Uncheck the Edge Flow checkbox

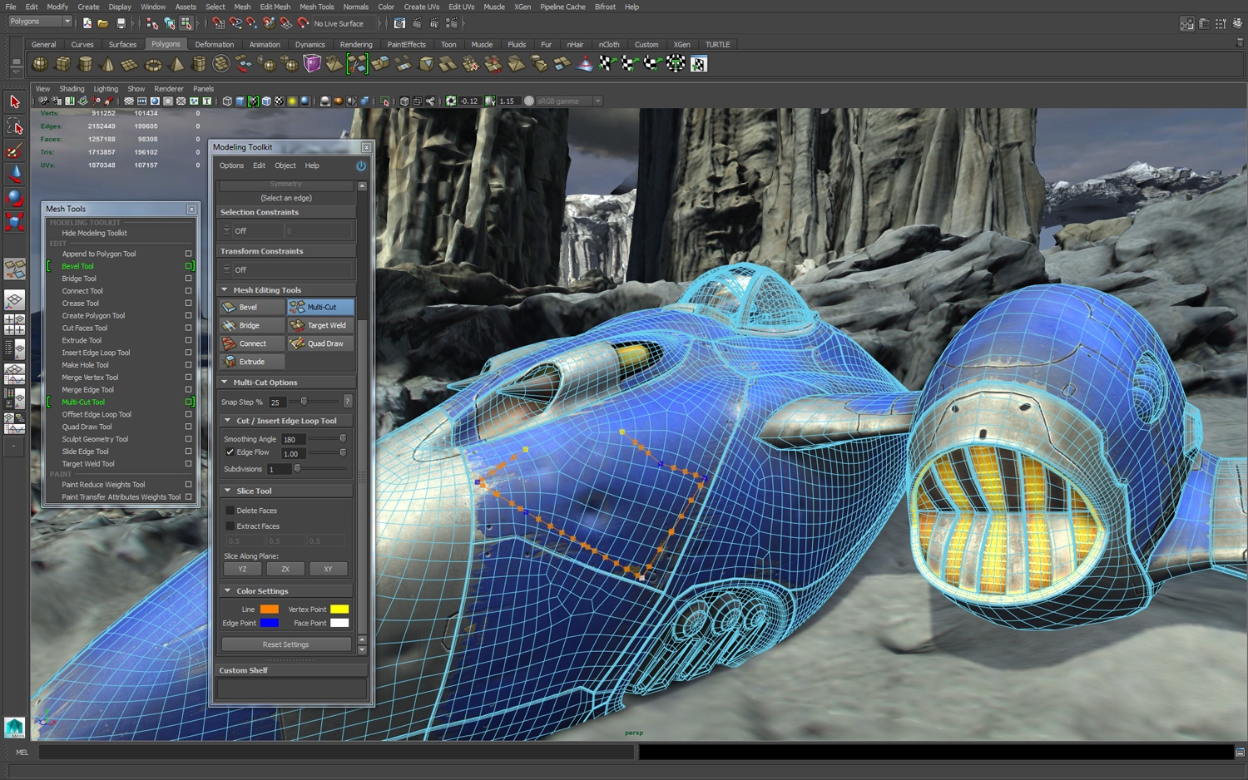230,452
